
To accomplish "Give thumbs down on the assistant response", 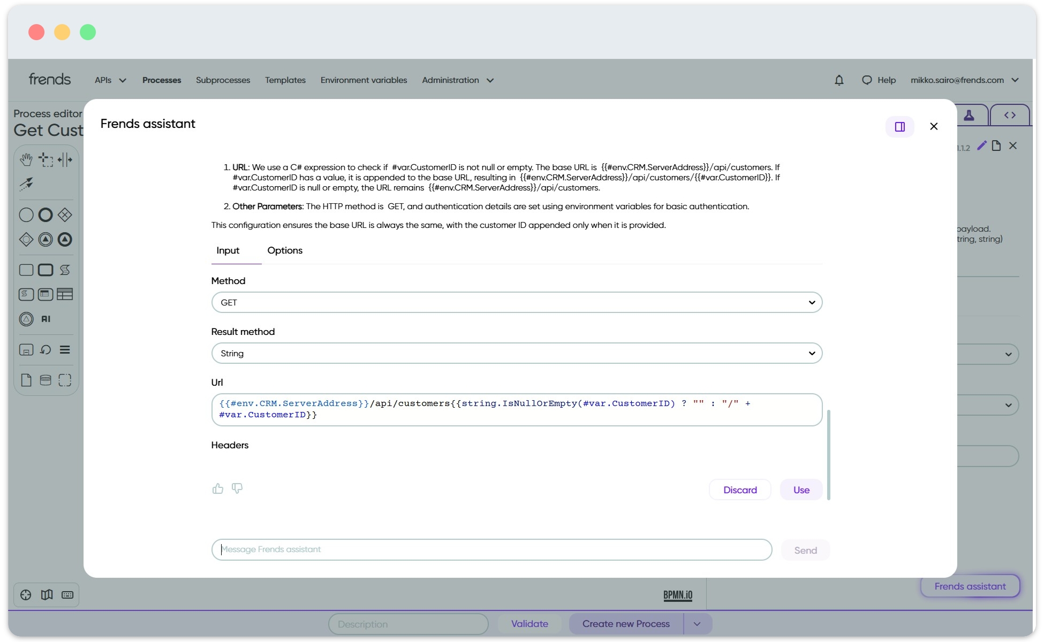I will 237,488.
